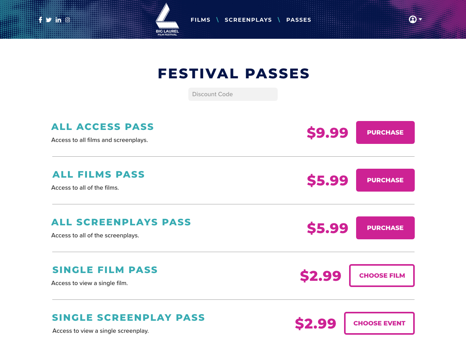Purchase the All Films Pass

tap(385, 180)
